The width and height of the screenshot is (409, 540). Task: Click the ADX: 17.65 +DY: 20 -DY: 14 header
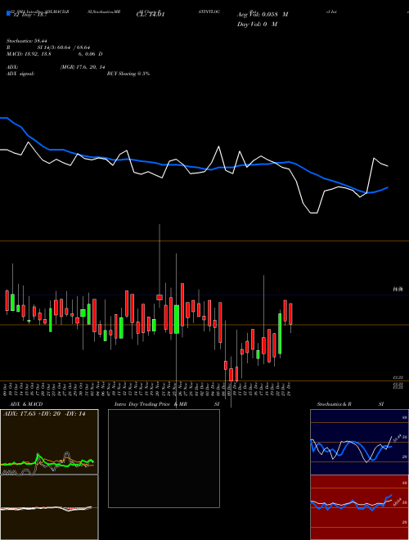click(44, 414)
